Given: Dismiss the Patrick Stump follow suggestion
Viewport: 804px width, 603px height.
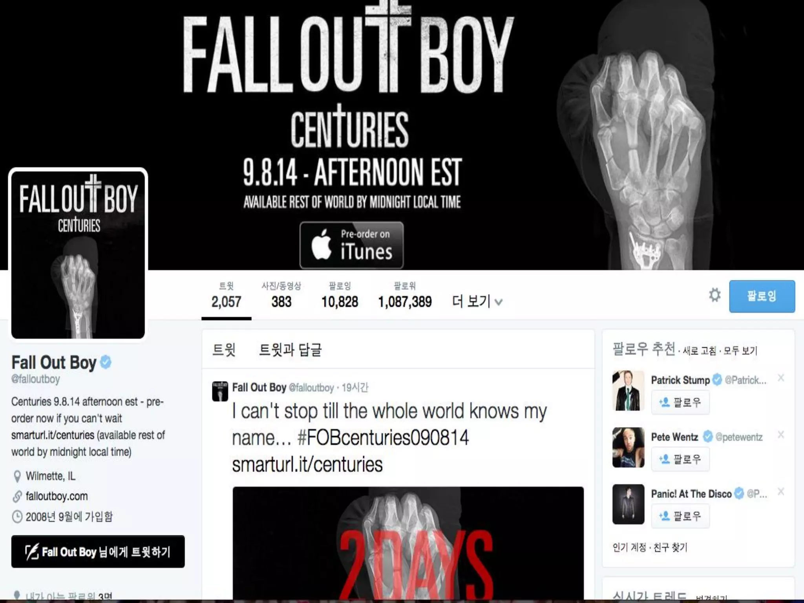Looking at the screenshot, I should point(781,378).
